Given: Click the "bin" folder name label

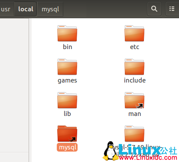Looking at the screenshot, I should click(x=68, y=47).
